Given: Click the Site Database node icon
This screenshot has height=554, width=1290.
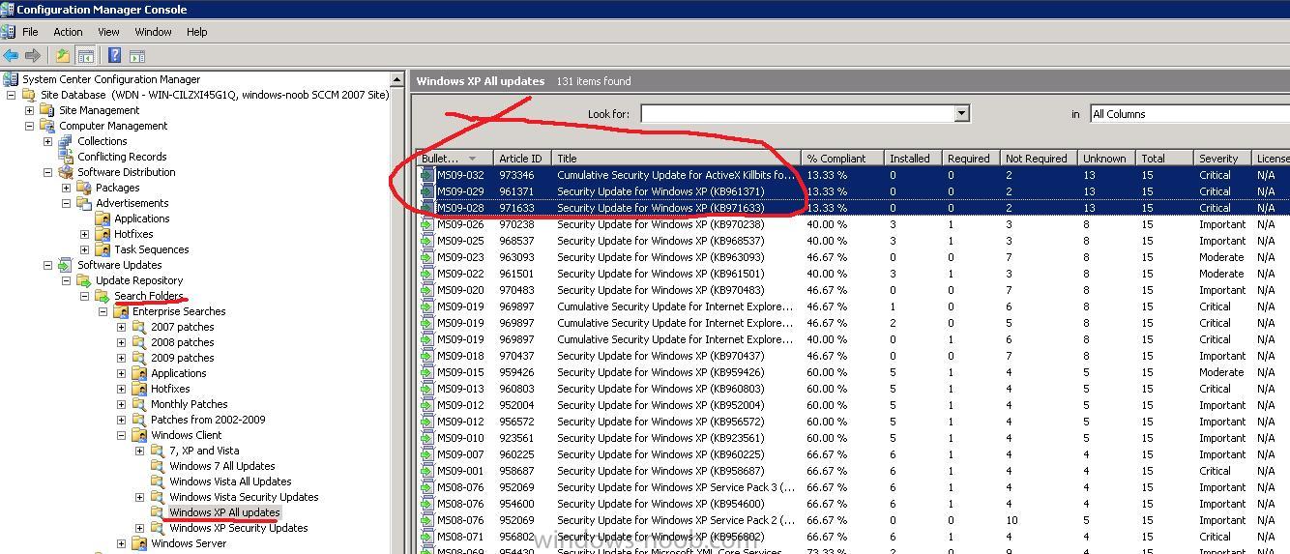Looking at the screenshot, I should tap(29, 95).
